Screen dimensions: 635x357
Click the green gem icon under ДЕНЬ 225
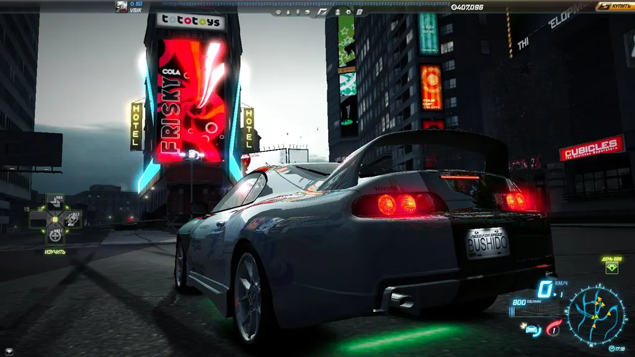coord(611,268)
